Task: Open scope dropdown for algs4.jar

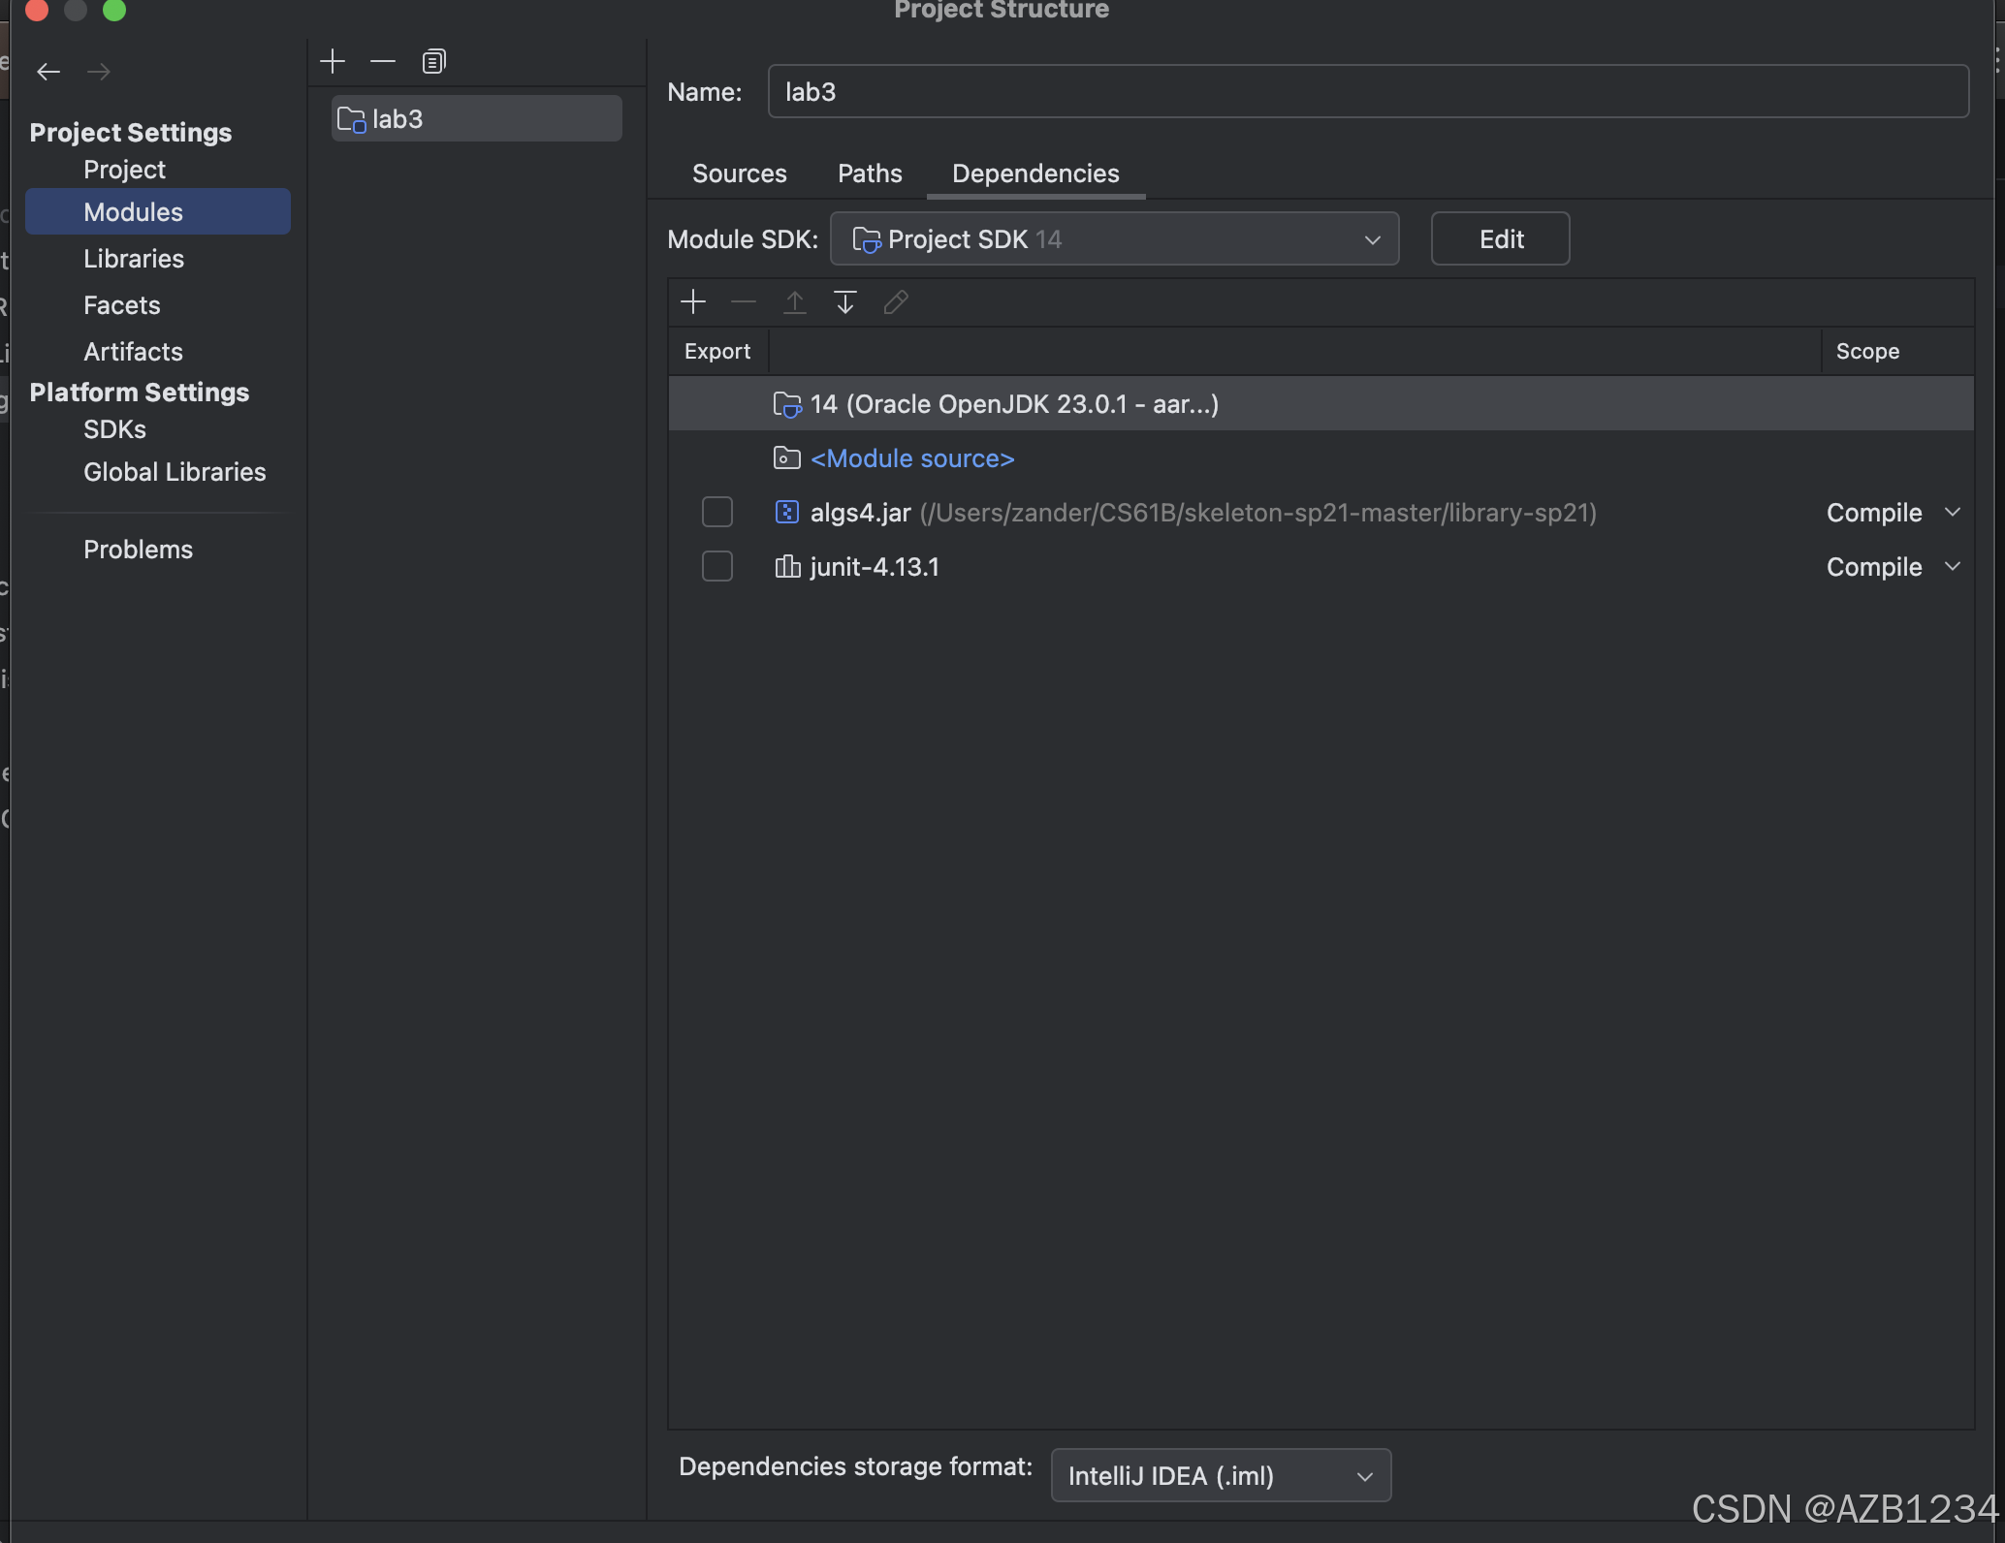Action: 1893,512
